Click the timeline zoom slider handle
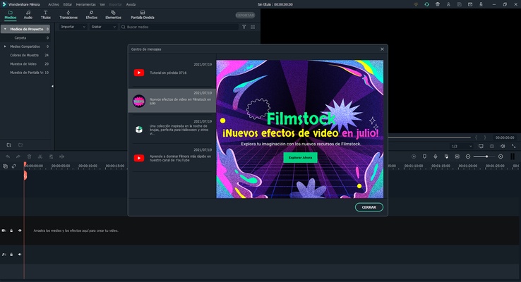 coord(487,157)
